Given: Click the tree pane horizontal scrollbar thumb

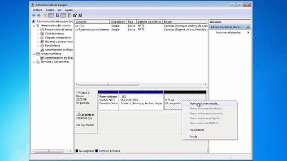Looking at the screenshot, I should 49,151.
